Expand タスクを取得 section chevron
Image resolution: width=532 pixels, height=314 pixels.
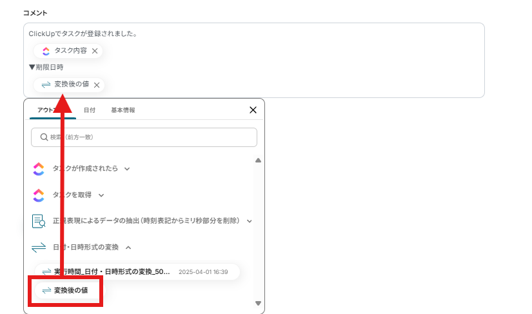(101, 195)
